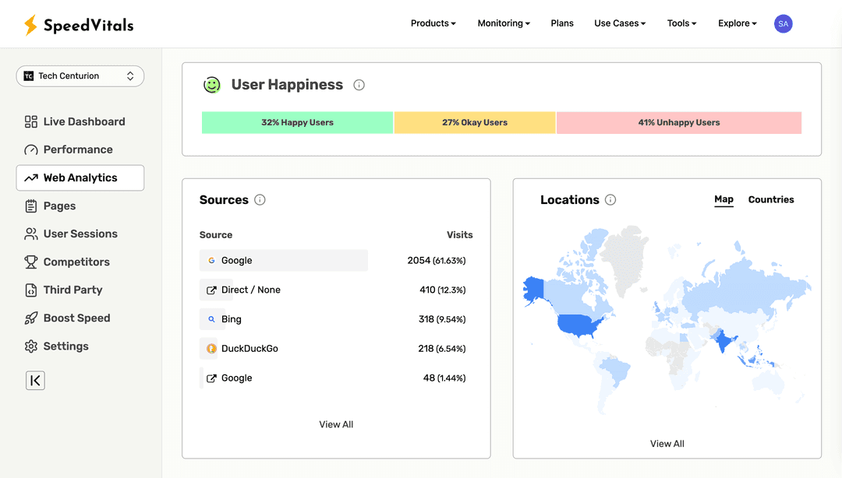Click the Pages sidebar icon

pos(30,206)
